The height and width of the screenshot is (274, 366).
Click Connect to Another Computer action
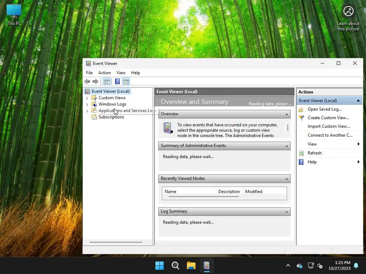(330, 135)
